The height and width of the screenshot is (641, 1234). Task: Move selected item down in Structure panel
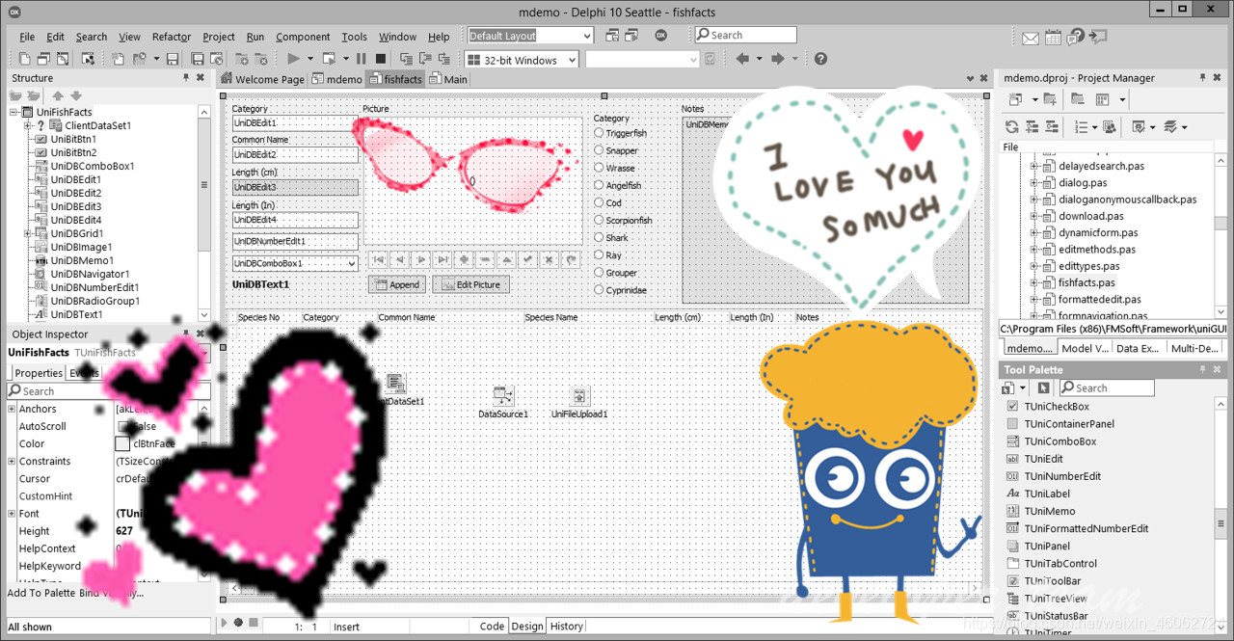click(x=76, y=95)
